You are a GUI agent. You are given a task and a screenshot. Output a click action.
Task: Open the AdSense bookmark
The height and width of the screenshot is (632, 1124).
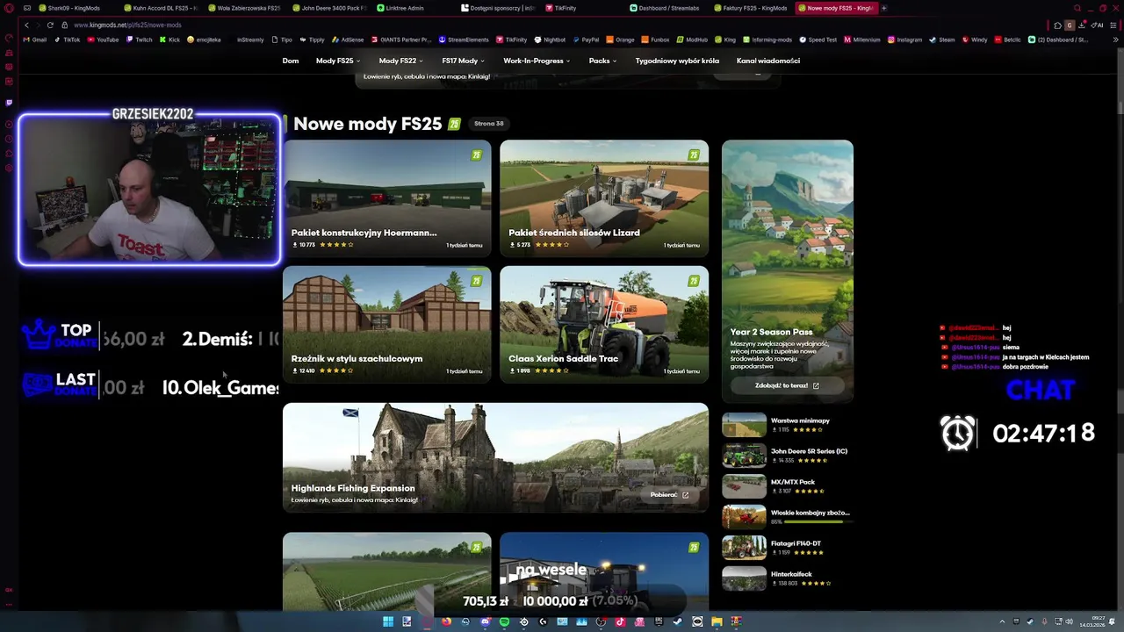tap(347, 39)
